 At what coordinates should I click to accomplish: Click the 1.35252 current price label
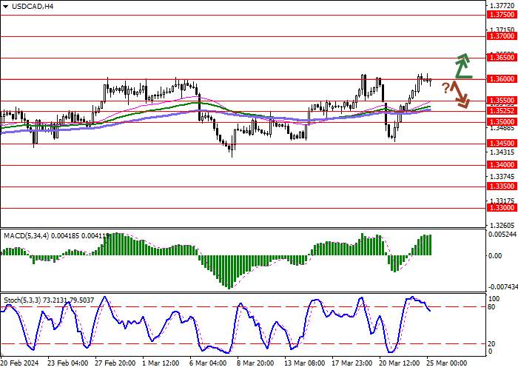[502, 111]
